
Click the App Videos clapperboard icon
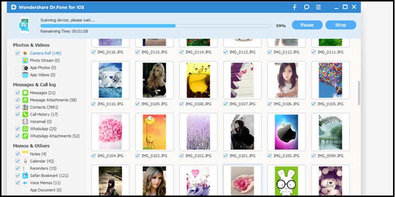[25, 75]
